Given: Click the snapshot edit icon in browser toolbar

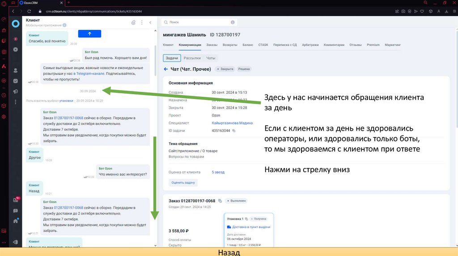Looking at the screenshot, I should (397, 11).
